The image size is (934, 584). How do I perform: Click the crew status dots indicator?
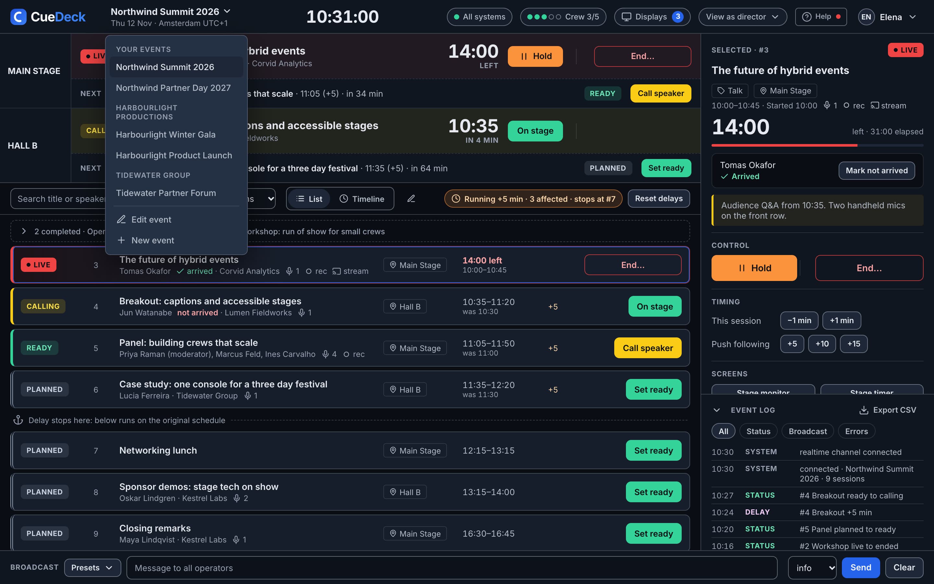point(544,17)
